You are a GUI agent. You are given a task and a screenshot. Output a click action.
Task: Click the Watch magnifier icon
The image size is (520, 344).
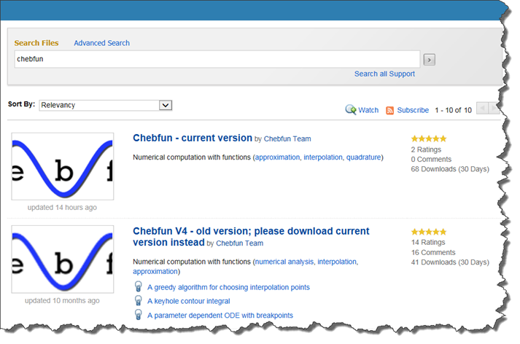351,110
